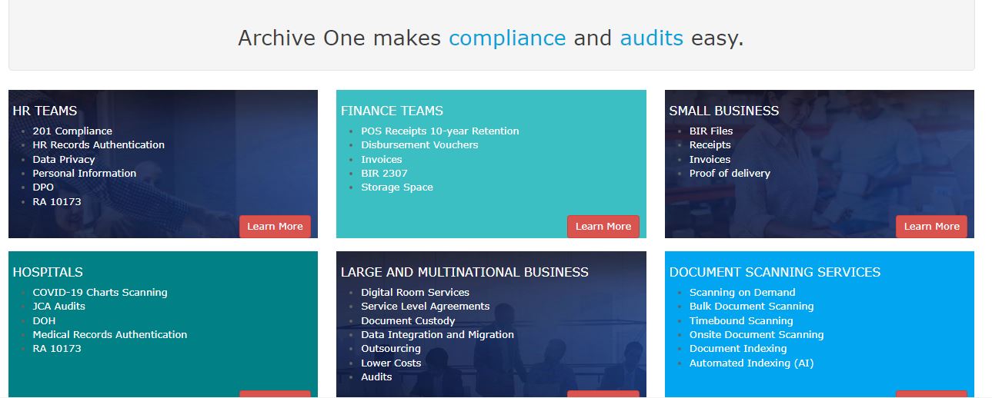
Task: Click 'RA 10173' under Hospitals
Action: point(57,349)
